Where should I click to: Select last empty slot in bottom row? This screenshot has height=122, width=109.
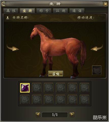84,99
